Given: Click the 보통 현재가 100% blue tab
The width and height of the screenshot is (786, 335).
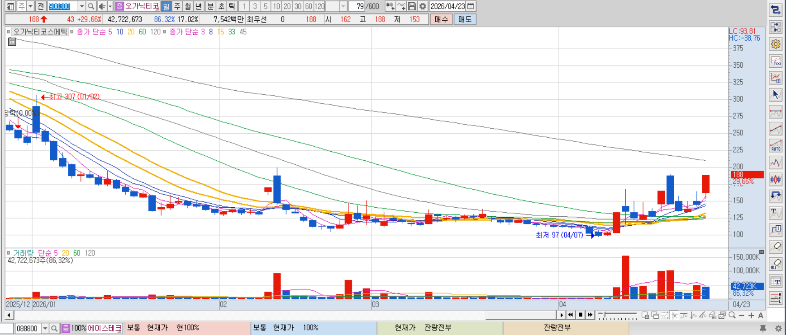Looking at the screenshot, I should click(x=314, y=328).
